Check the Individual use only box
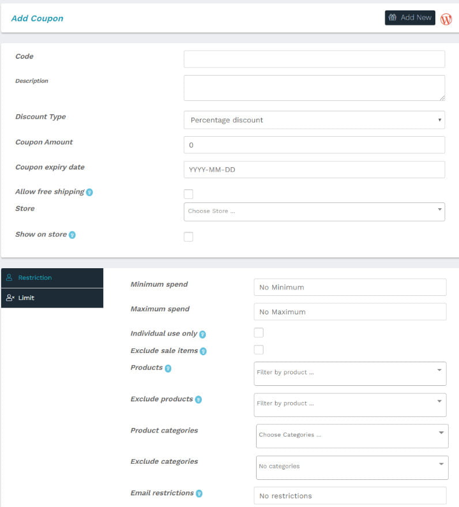Viewport: 459px width, 507px height. [258, 332]
